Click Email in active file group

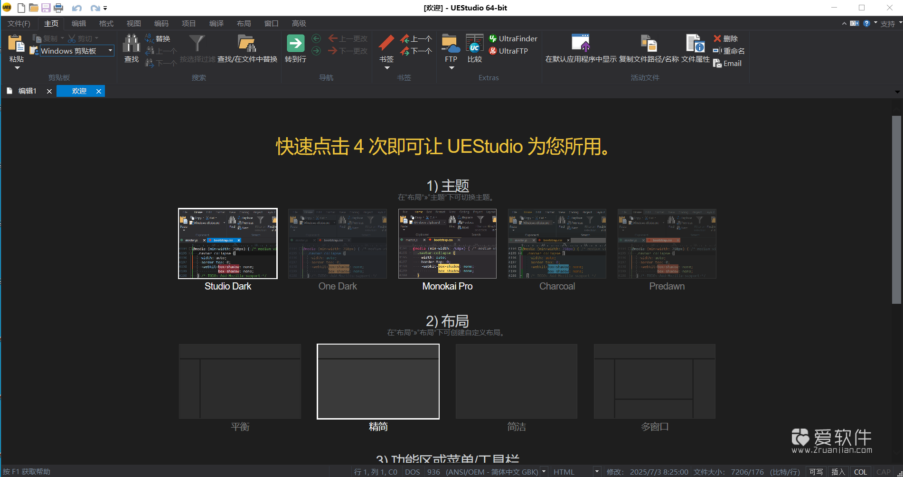[x=727, y=63]
